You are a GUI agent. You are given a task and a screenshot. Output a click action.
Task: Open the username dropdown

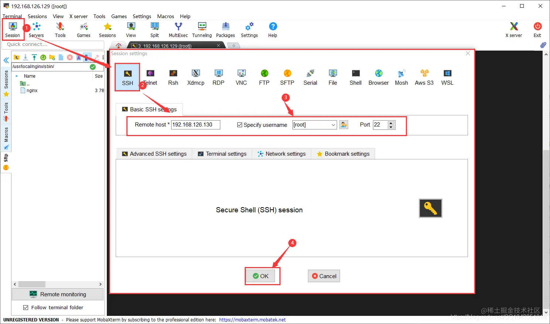(x=333, y=125)
